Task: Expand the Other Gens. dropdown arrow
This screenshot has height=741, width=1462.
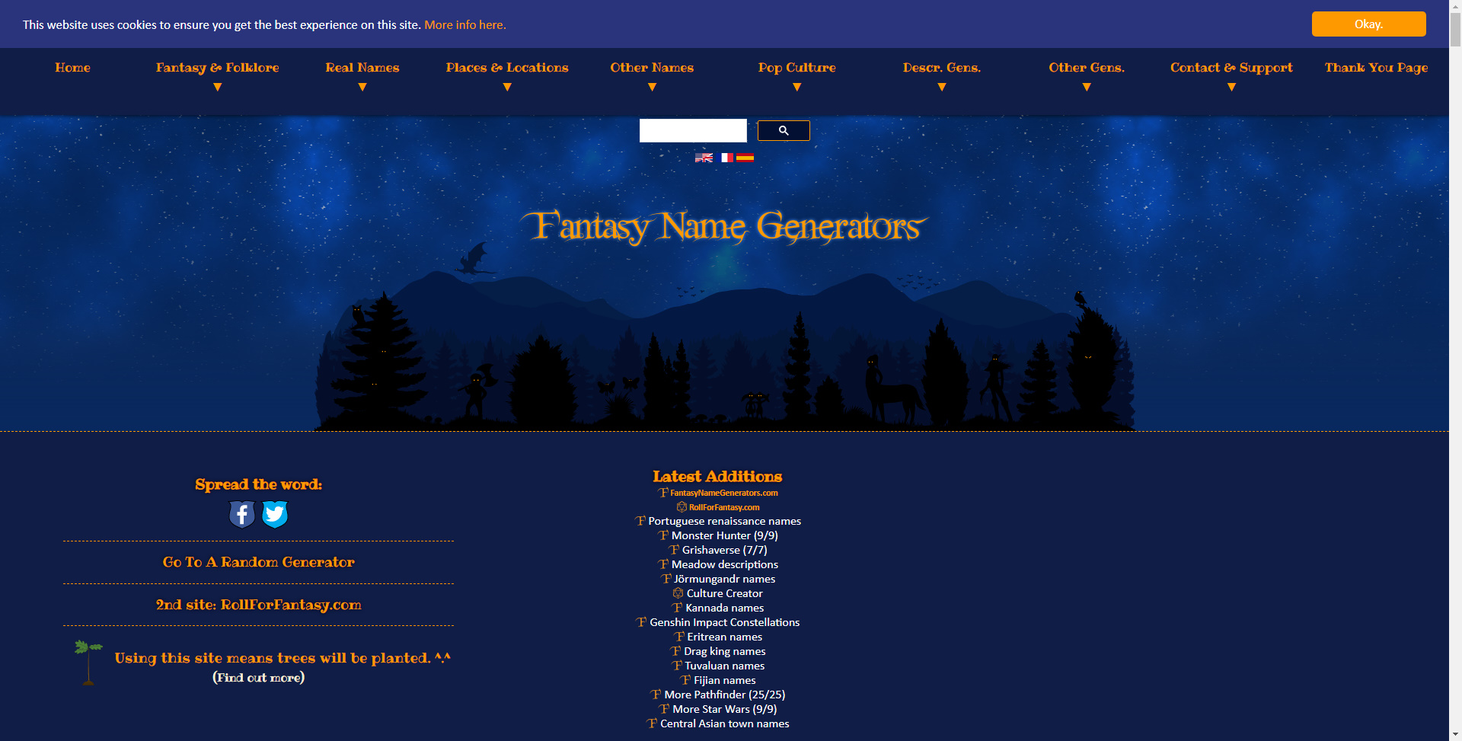Action: (1087, 88)
